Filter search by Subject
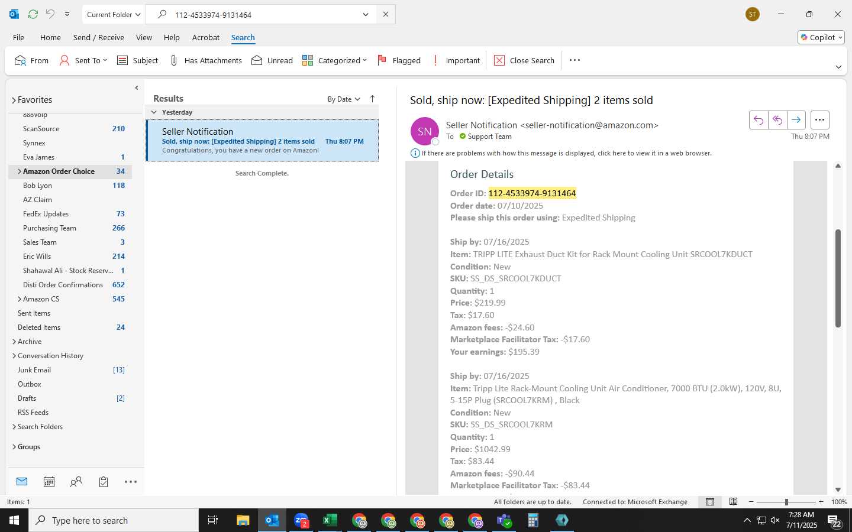This screenshot has width=852, height=532. tap(137, 60)
